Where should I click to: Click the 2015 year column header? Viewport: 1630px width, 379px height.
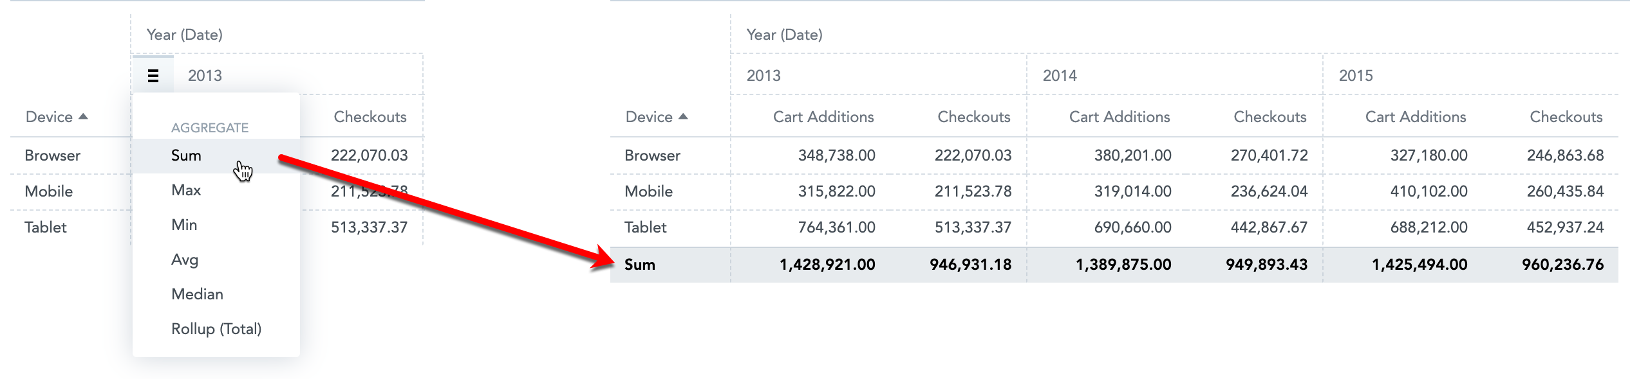click(x=1356, y=76)
